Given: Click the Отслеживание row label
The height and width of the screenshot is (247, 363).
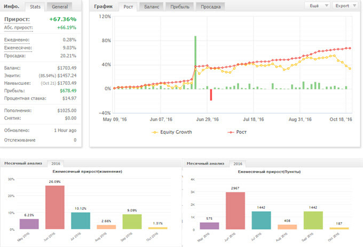Looking at the screenshot, I should [x=20, y=140].
